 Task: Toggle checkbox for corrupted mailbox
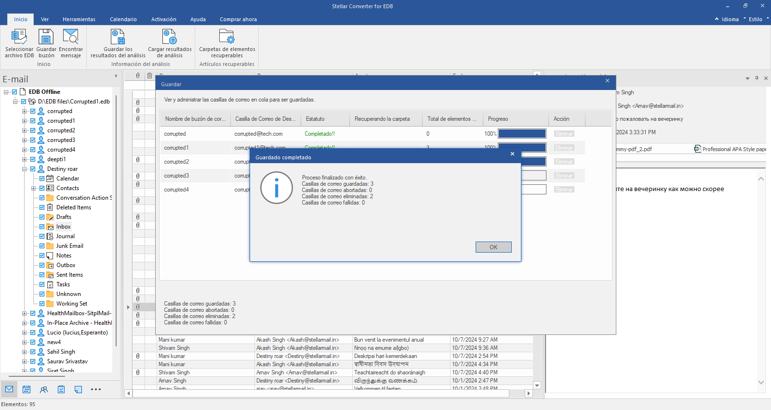click(x=33, y=111)
